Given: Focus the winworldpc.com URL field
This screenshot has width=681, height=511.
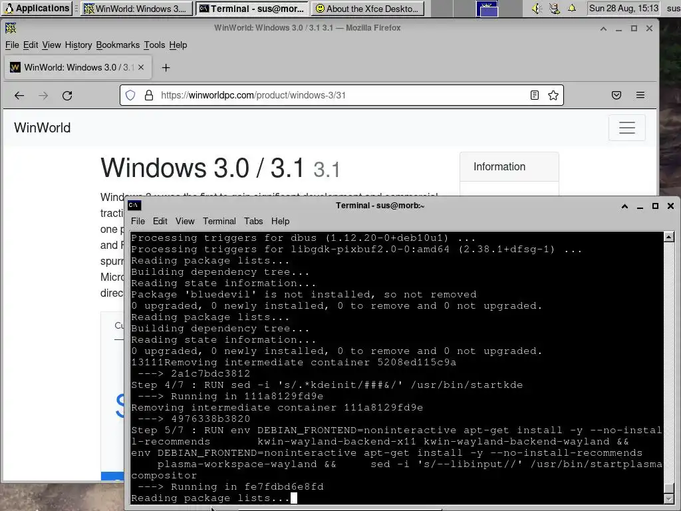Looking at the screenshot, I should click(341, 95).
